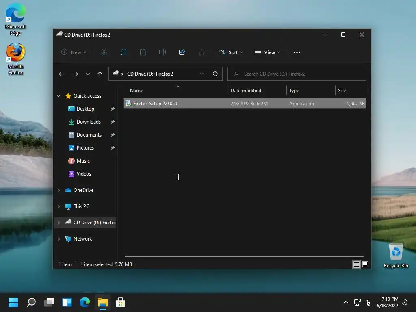Viewport: 416px width, 312px height.
Task: Switch to large thumbnails view icon in status bar
Action: click(x=365, y=264)
